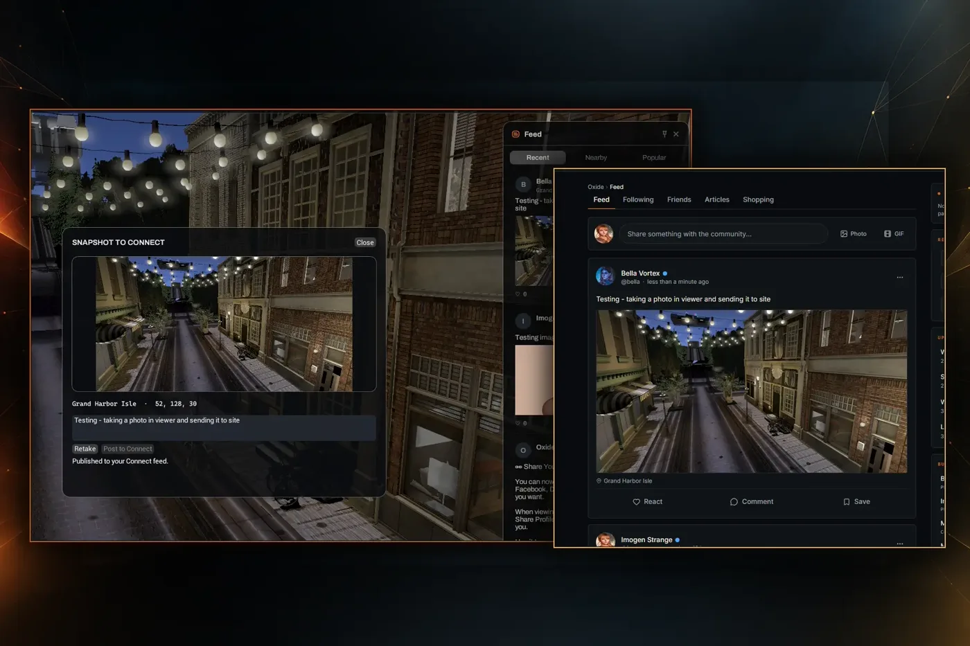This screenshot has width=970, height=646.
Task: Comment on Bella Vortex's post
Action: pos(752,501)
